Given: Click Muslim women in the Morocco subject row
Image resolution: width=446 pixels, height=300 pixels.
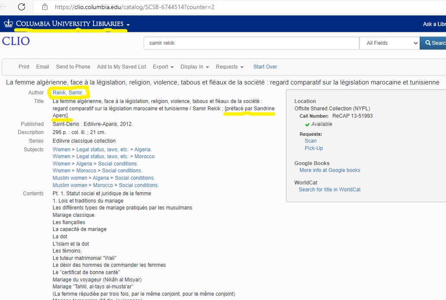Looking at the screenshot, I should [70, 185].
